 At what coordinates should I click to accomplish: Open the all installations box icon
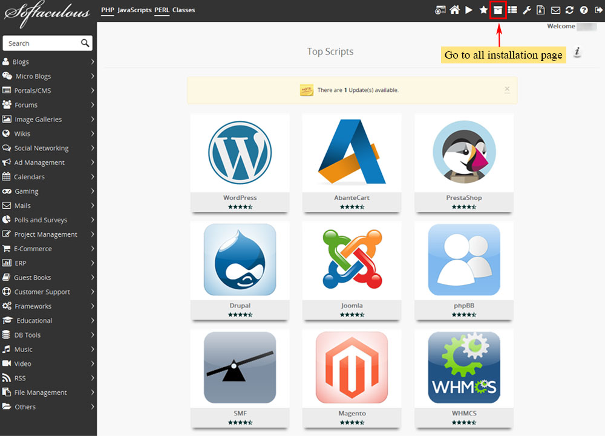click(498, 10)
